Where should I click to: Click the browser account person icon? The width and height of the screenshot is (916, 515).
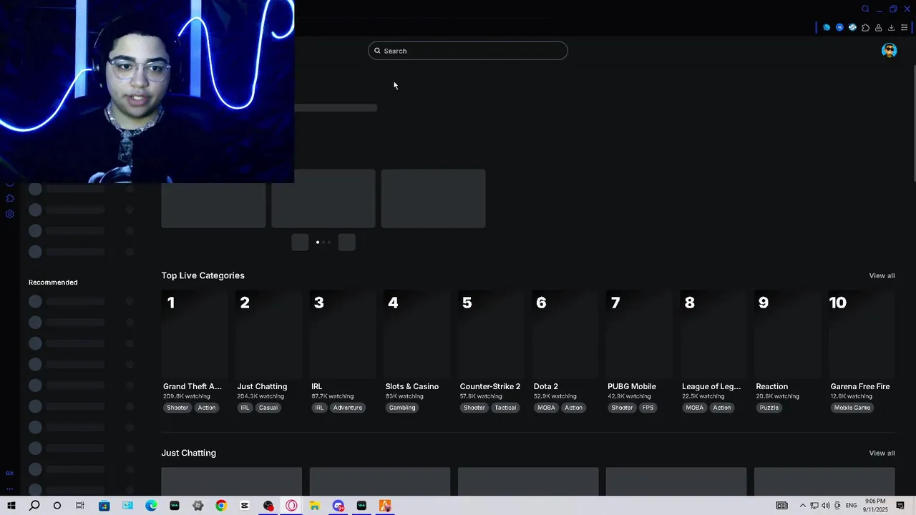click(878, 28)
